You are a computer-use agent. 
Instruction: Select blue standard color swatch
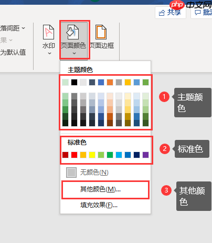[x=128, y=155]
